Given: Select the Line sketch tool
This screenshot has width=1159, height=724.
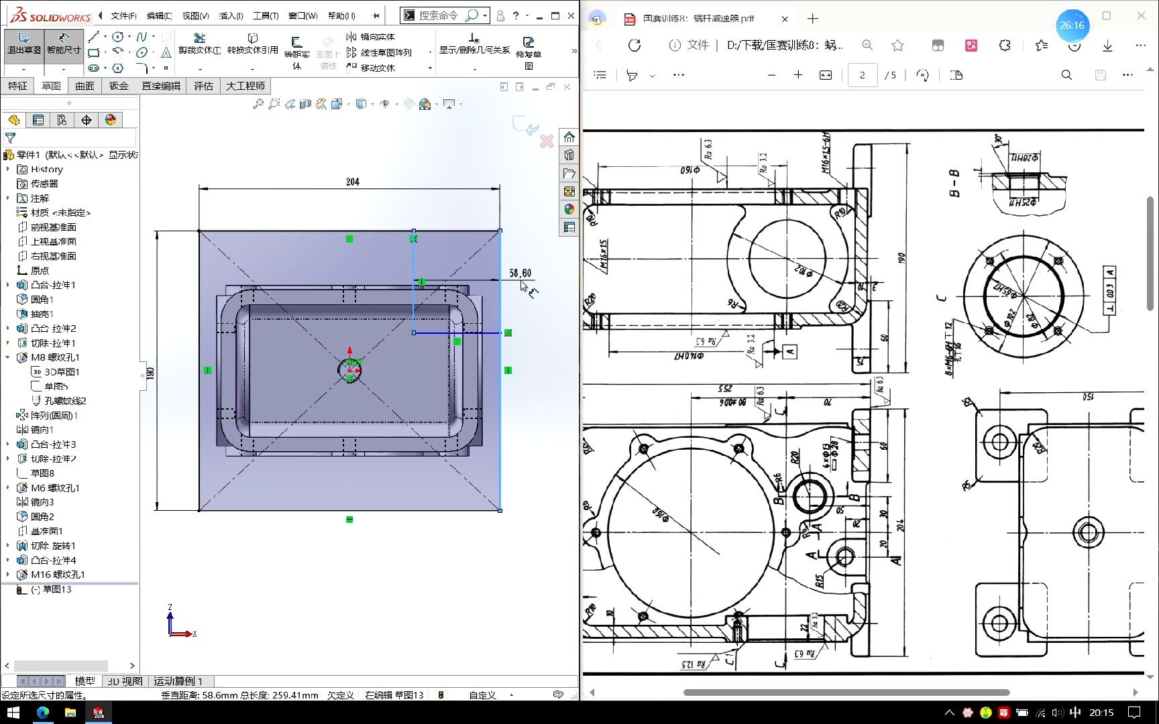Looking at the screenshot, I should tap(94, 37).
